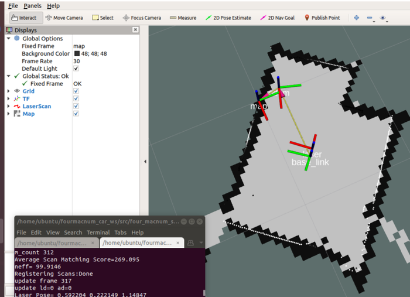This screenshot has height=297, width=410.
Task: Disable the TF display checkbox
Action: pos(76,98)
